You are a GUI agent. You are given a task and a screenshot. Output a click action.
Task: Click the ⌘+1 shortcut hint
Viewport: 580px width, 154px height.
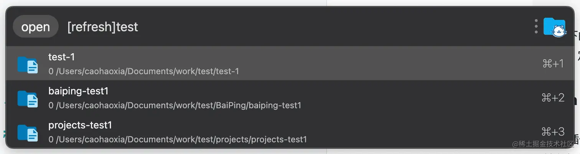pyautogui.click(x=553, y=64)
